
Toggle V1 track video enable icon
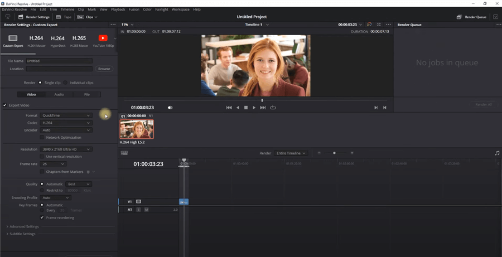click(138, 202)
